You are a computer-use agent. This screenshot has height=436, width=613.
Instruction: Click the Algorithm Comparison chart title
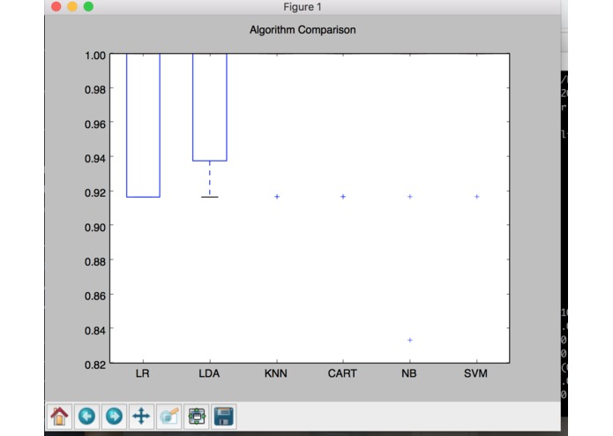pos(303,30)
